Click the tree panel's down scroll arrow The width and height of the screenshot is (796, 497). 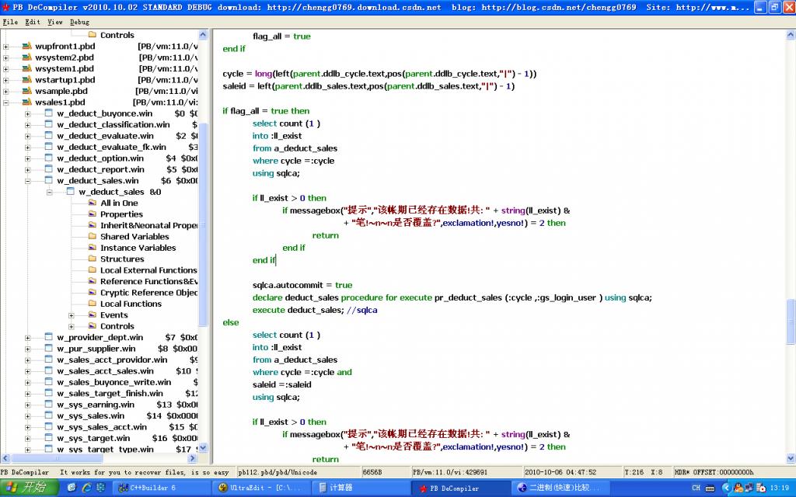(x=202, y=447)
